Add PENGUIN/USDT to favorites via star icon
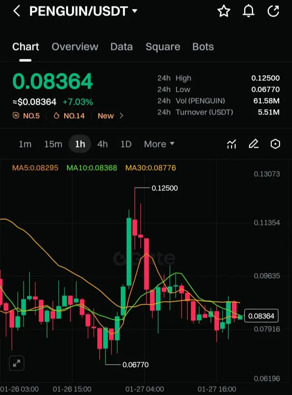This screenshot has width=292, height=395. pyautogui.click(x=223, y=11)
